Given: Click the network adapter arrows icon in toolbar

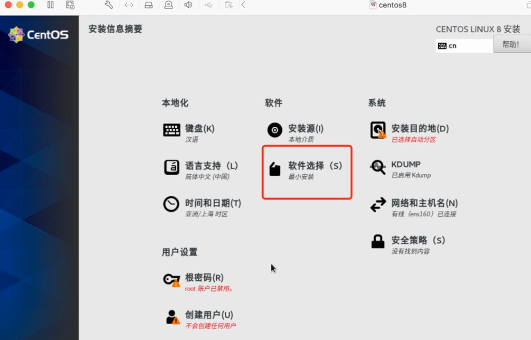Looking at the screenshot, I should [x=129, y=5].
